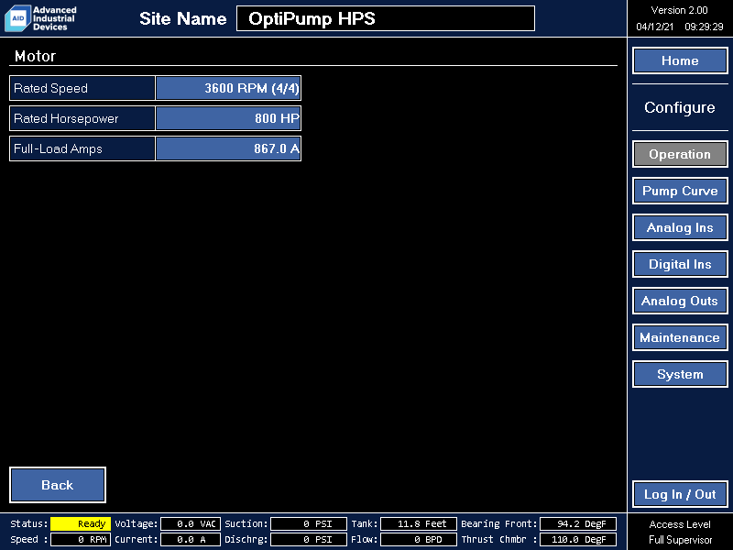
Task: Click the Log In / Out button
Action: click(680, 494)
